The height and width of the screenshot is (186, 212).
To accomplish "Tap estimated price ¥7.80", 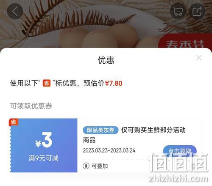I will 114,83.
